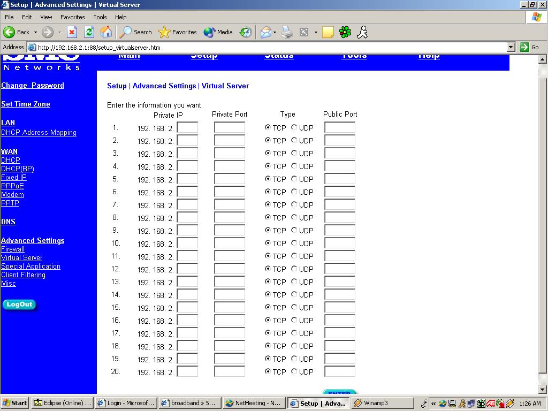Image resolution: width=548 pixels, height=411 pixels.
Task: Click the Print icon in toolbar
Action: 287,32
